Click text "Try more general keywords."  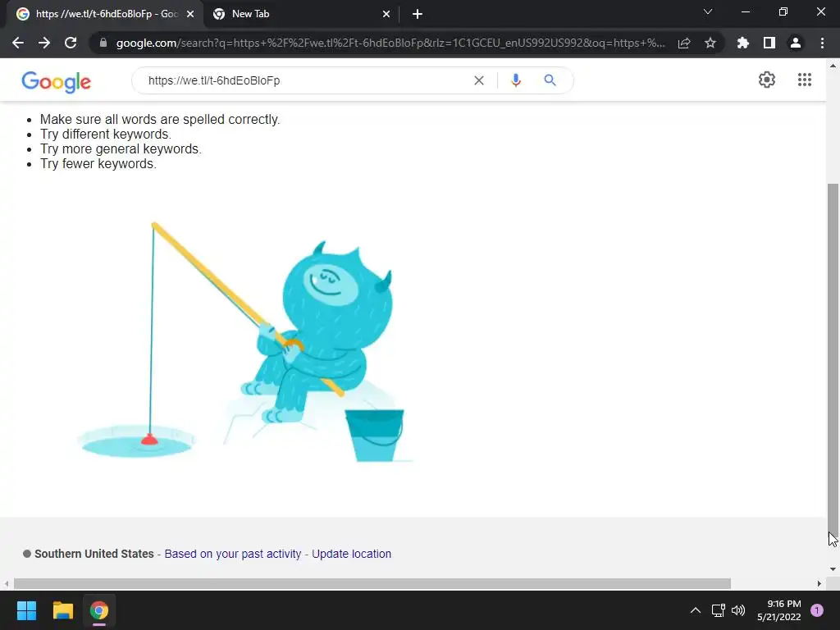[x=121, y=149]
